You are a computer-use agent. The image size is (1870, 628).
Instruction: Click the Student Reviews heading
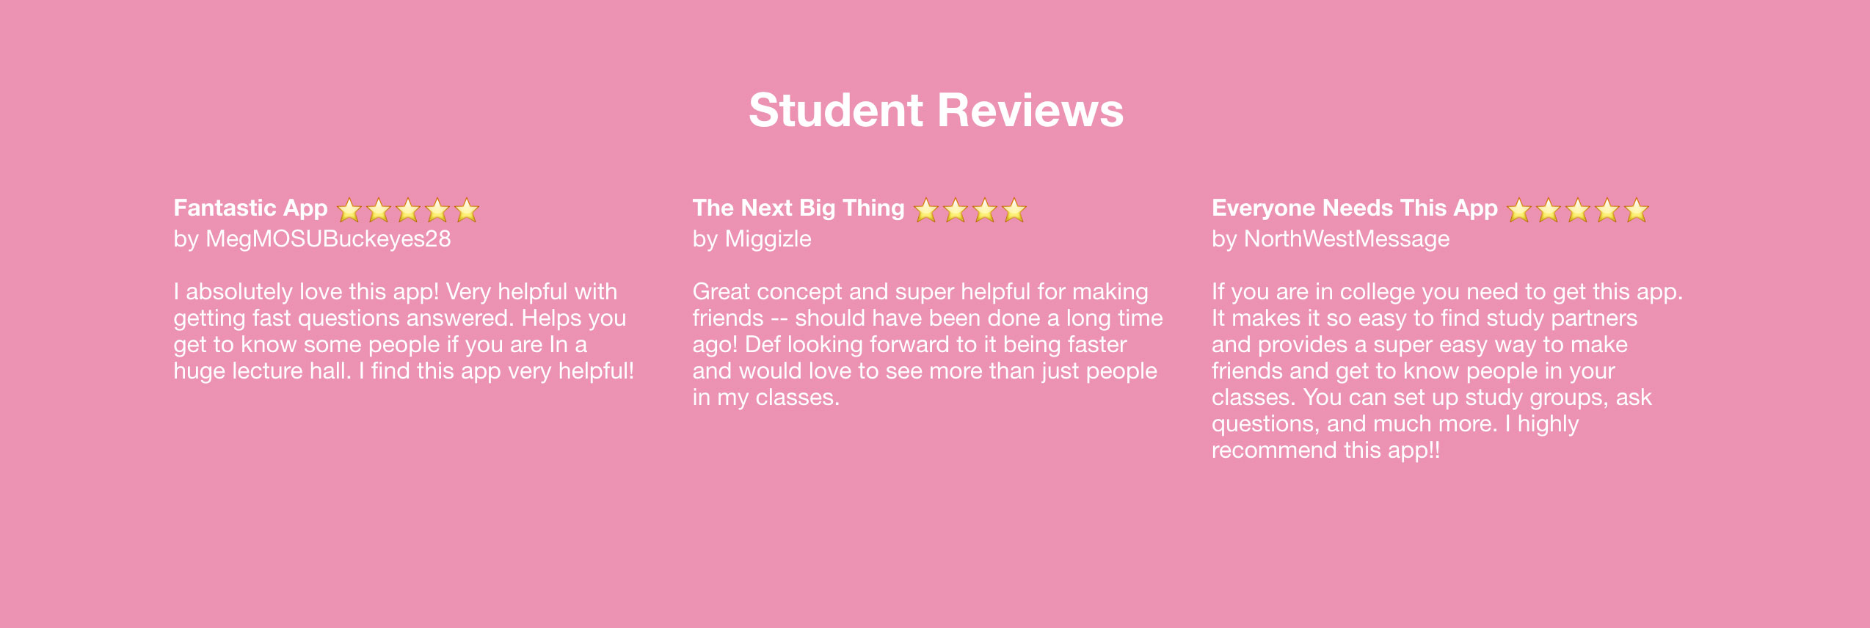[x=936, y=111]
